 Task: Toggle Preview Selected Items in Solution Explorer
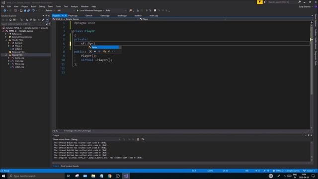tap(47, 20)
